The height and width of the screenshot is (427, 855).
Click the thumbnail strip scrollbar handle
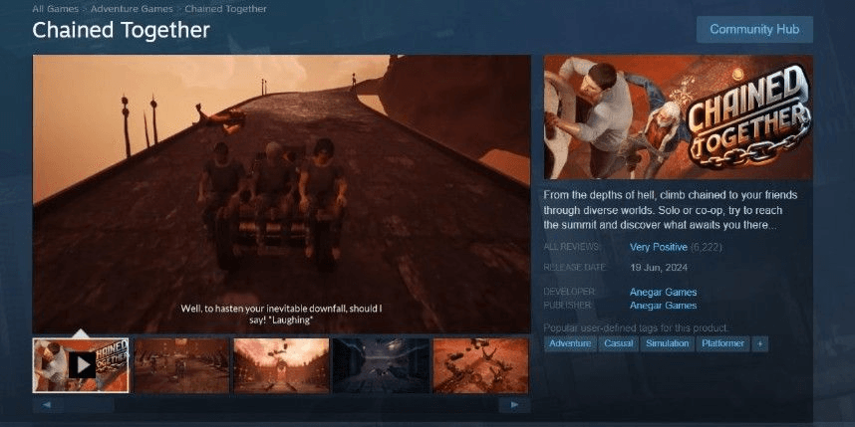click(88, 405)
